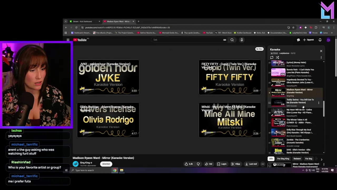This screenshot has height=190, width=337.
Task: Play DIVE Ellie Banke karaoke version
Action: pyautogui.click(x=295, y=151)
